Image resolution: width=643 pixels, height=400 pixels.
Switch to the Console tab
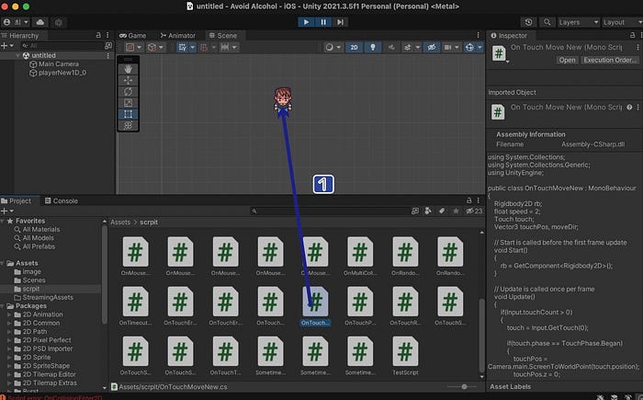pyautogui.click(x=62, y=200)
